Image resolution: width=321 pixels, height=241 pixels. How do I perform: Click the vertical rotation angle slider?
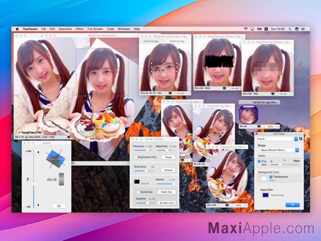tap(33, 179)
